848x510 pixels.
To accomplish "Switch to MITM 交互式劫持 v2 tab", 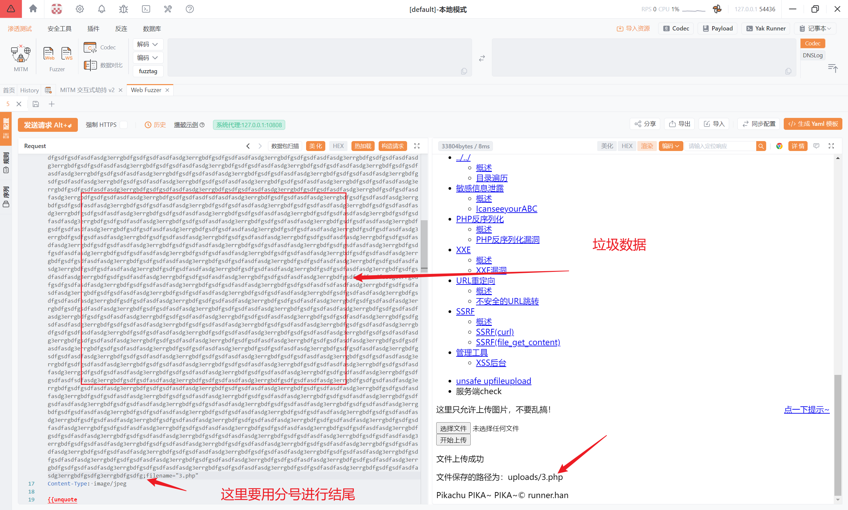I will tap(87, 90).
